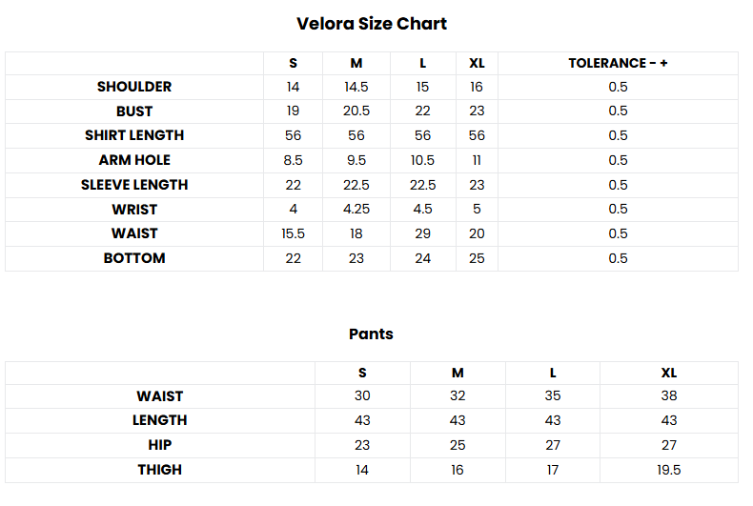Click the Pants section heading
This screenshot has height=506, width=753.
point(371,334)
